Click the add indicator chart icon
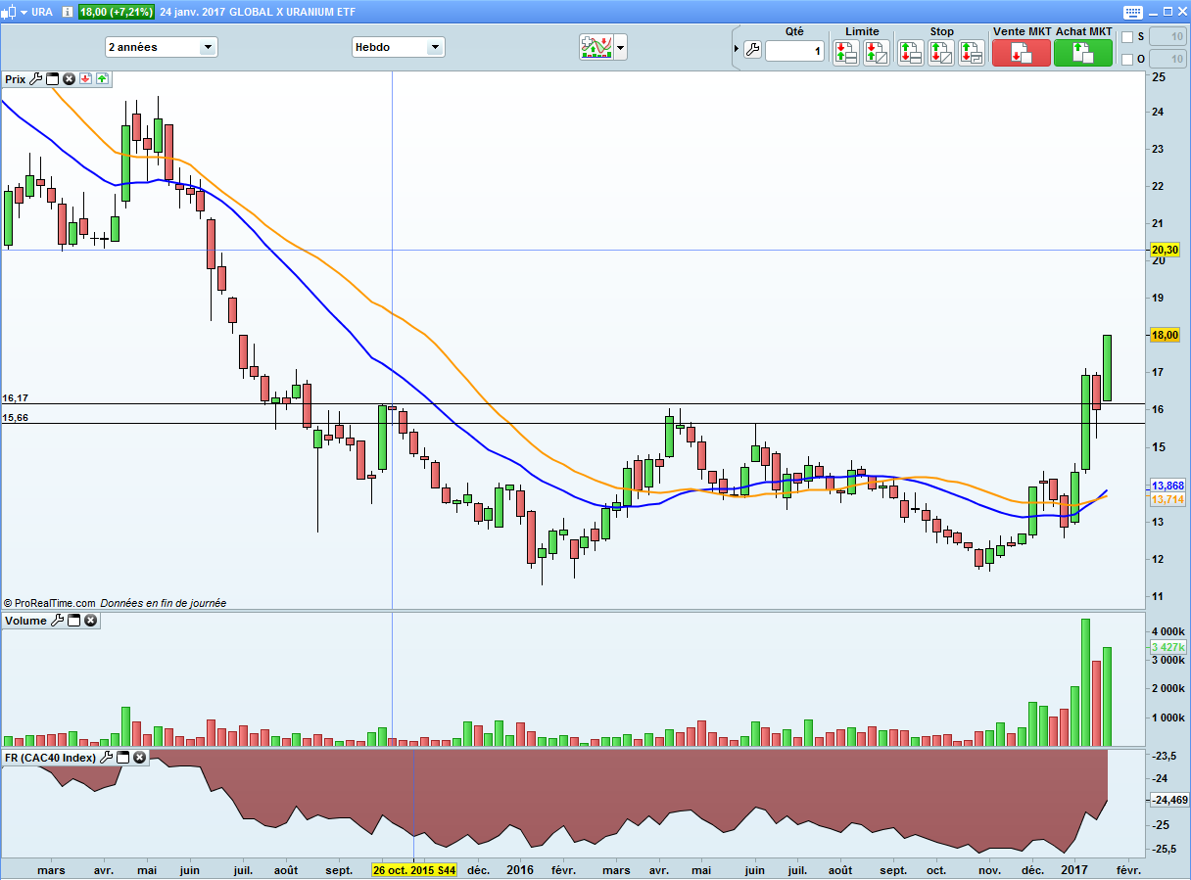Image resolution: width=1191 pixels, height=880 pixels. pos(595,47)
